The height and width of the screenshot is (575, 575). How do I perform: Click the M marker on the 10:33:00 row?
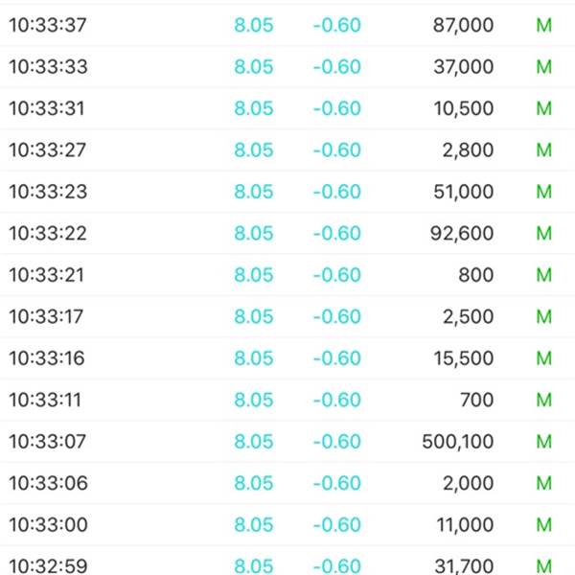pyautogui.click(x=543, y=524)
